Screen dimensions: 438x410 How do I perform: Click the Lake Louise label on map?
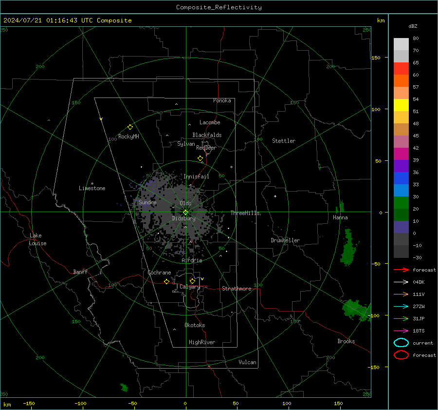tap(37, 239)
